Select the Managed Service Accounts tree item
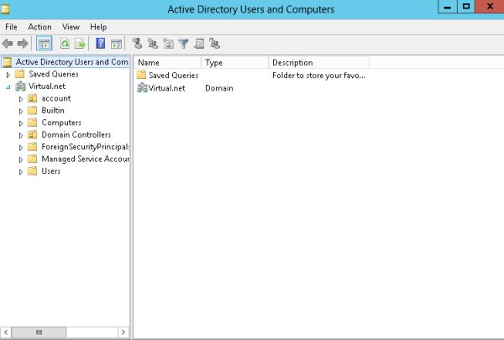 pyautogui.click(x=85, y=159)
